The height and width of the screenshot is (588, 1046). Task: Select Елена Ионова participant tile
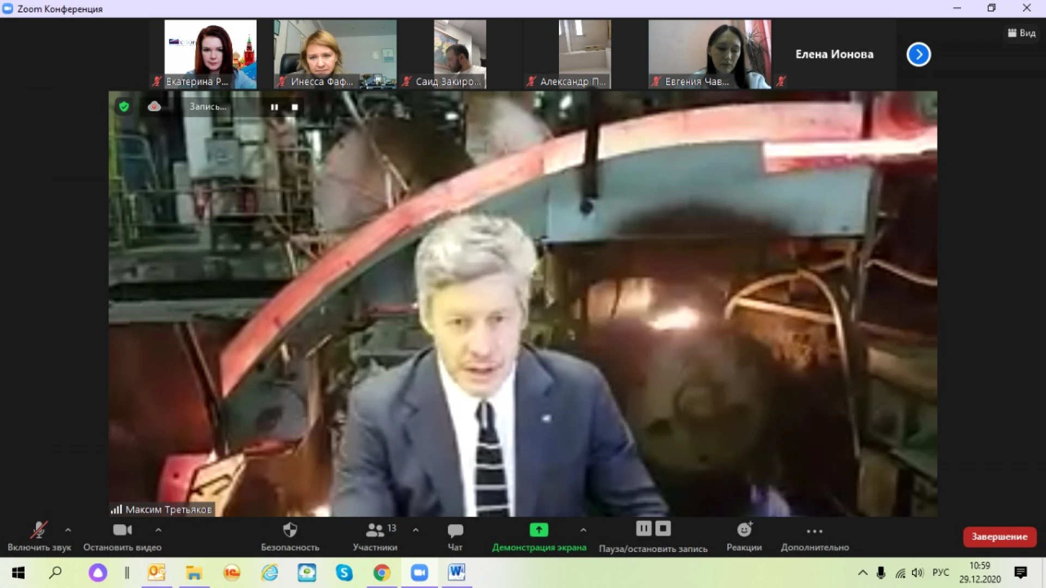834,54
